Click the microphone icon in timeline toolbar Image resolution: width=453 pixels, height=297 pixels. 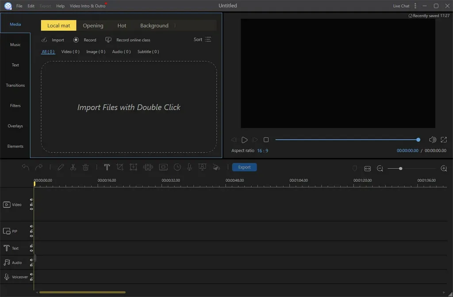tap(189, 167)
